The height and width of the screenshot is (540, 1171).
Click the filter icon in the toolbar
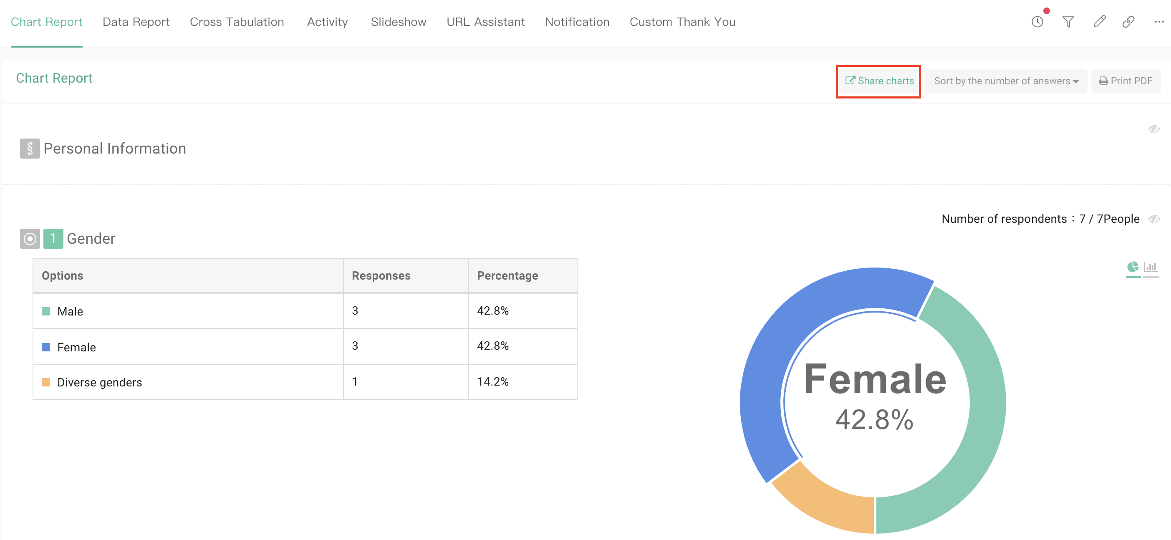[1068, 21]
